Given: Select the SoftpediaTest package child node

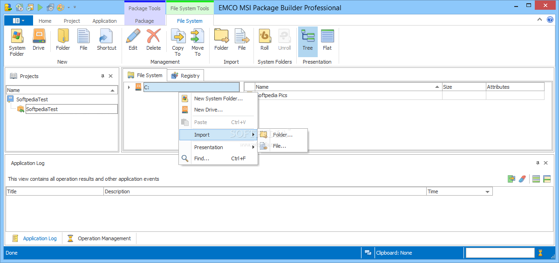Looking at the screenshot, I should coord(42,109).
